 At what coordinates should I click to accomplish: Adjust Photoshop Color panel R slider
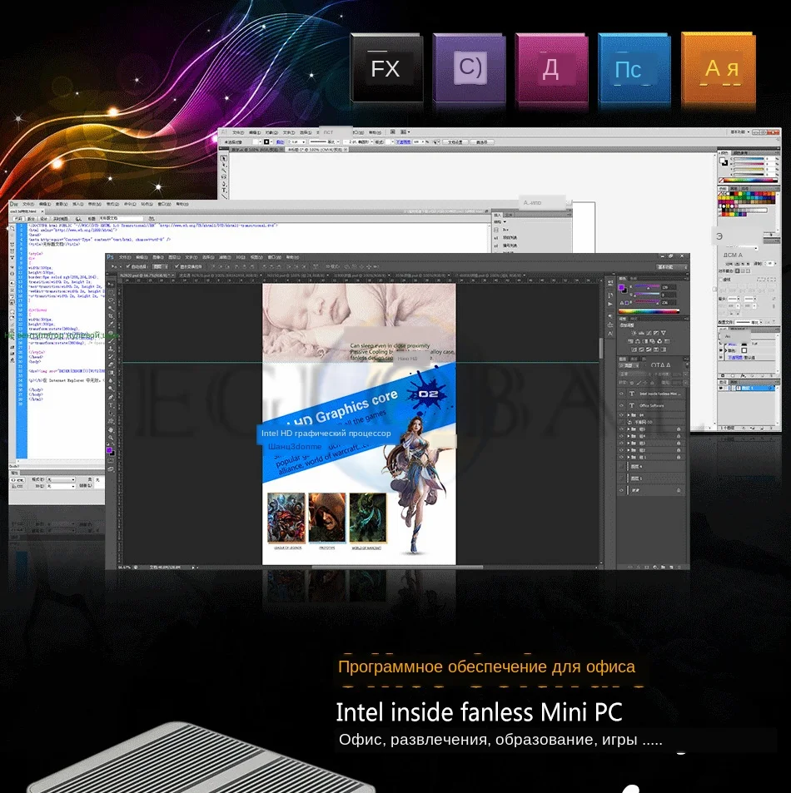(647, 286)
